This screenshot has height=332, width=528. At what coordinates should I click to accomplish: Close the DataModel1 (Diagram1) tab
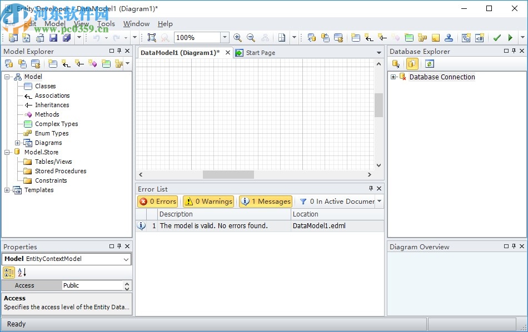coord(228,53)
